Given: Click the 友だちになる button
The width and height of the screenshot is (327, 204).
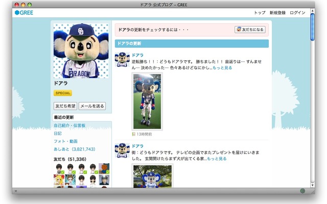Looking at the screenshot, I should (250, 30).
